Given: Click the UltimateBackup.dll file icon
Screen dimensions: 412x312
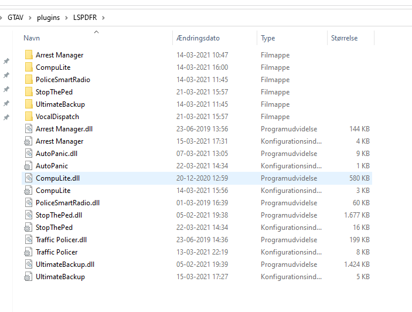Looking at the screenshot, I should (29, 264).
